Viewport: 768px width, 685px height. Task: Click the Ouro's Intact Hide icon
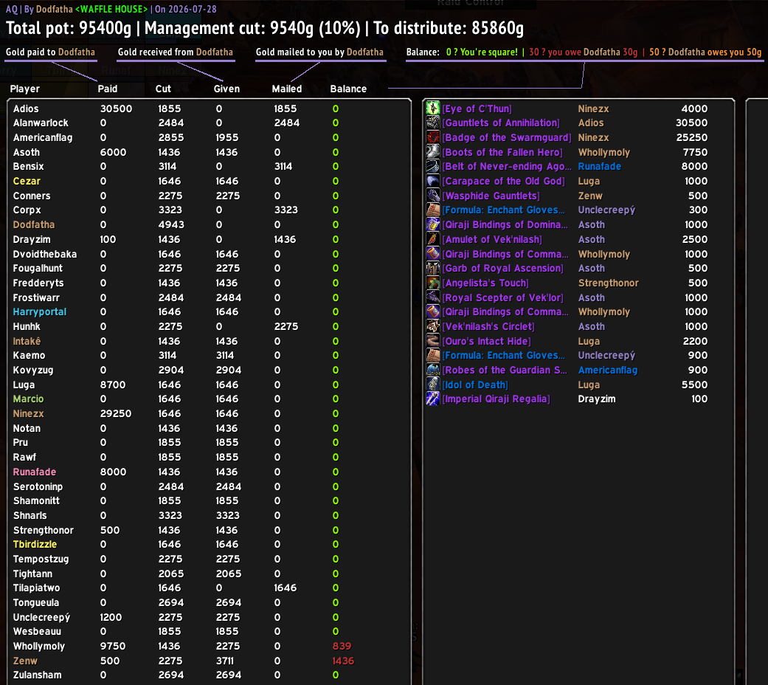pos(433,341)
